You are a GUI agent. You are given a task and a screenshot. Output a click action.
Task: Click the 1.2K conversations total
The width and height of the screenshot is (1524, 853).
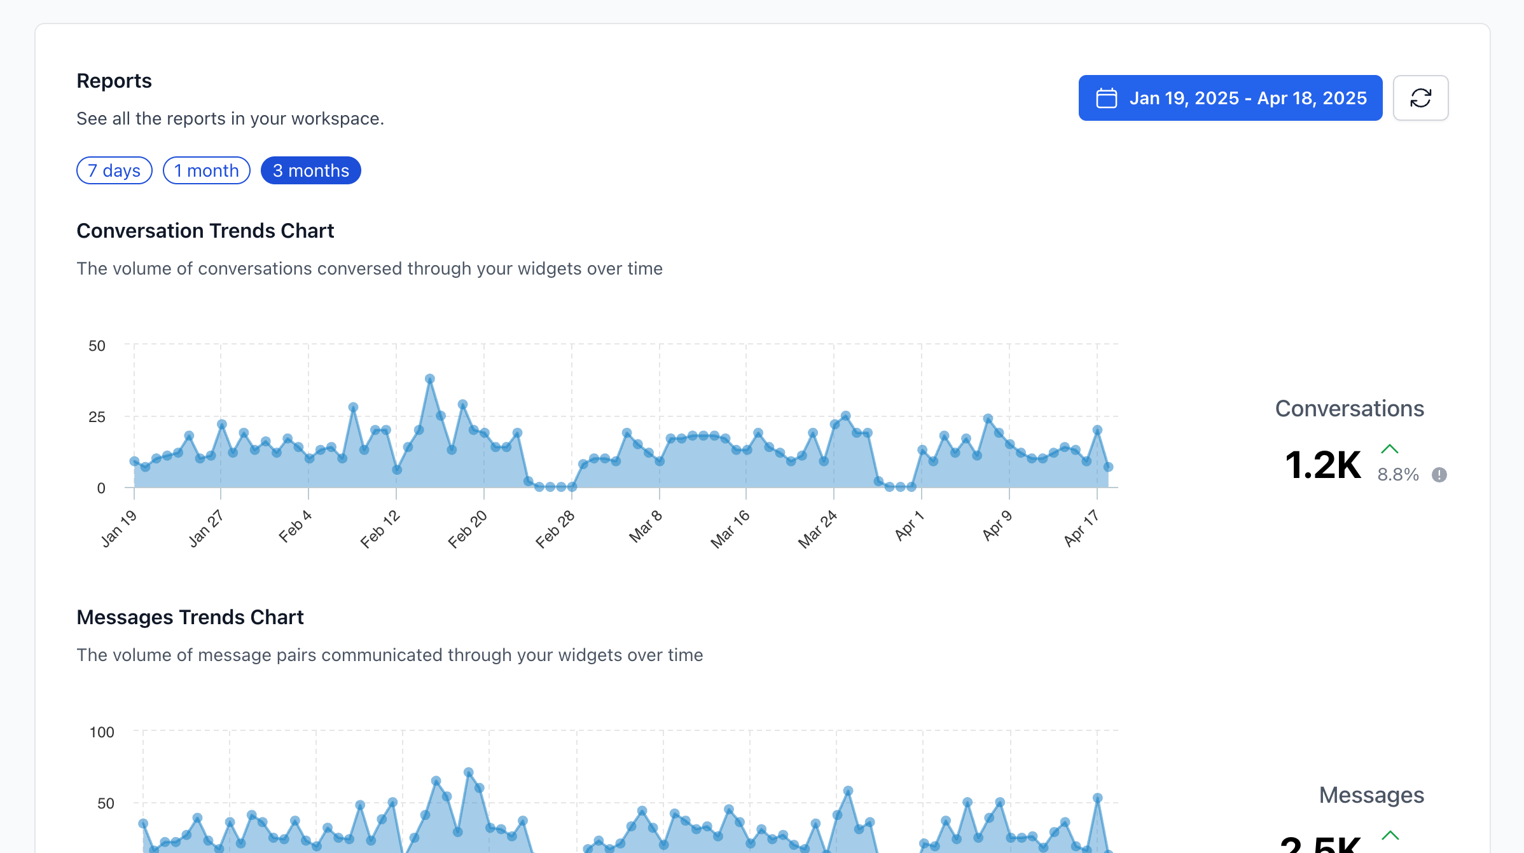click(1322, 465)
